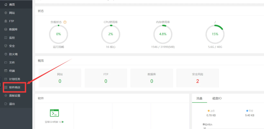Select the FTP sidebar icon
Image resolution: width=264 pixels, height=129 pixels.
[6, 21]
